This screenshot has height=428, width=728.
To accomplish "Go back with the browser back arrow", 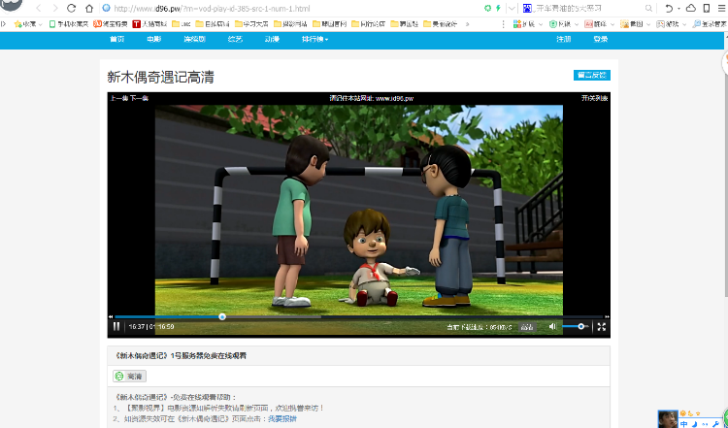I will click(x=39, y=8).
